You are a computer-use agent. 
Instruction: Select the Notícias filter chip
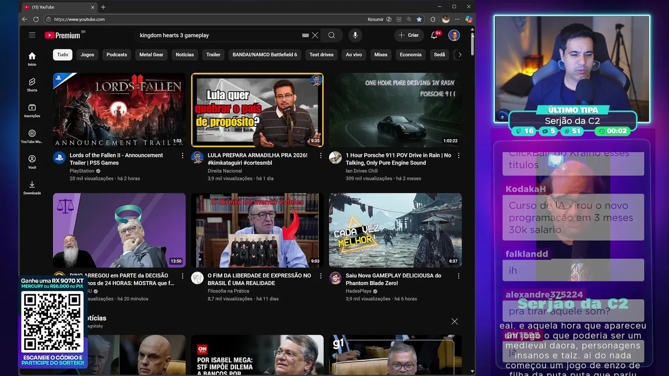[184, 54]
